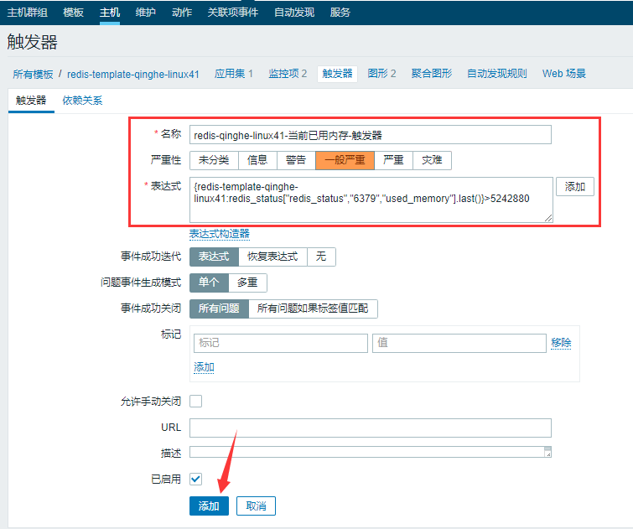
Task: Grab the 描述 textarea resize handle
Action: [x=547, y=454]
